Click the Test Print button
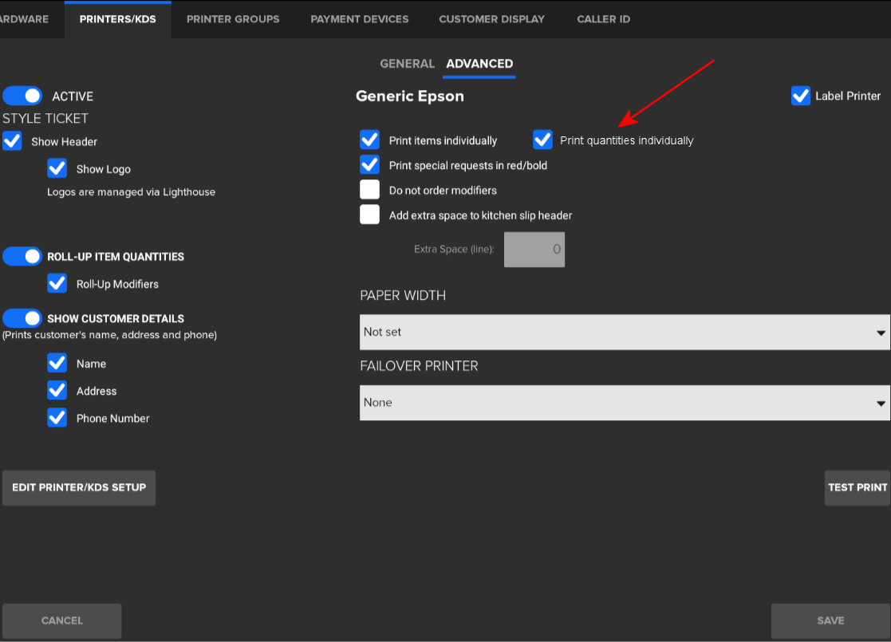 point(857,487)
